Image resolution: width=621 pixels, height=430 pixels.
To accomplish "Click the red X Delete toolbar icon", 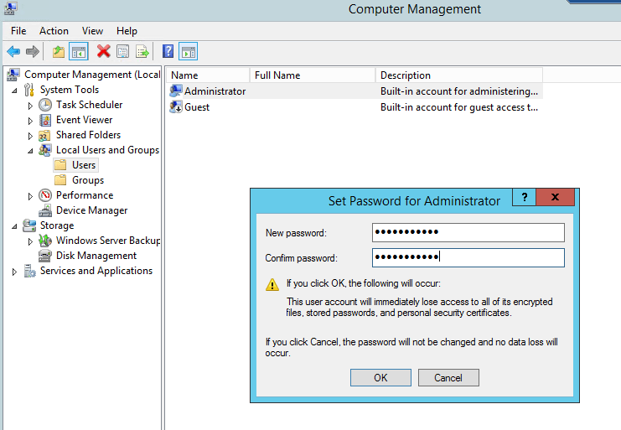I will [x=103, y=52].
